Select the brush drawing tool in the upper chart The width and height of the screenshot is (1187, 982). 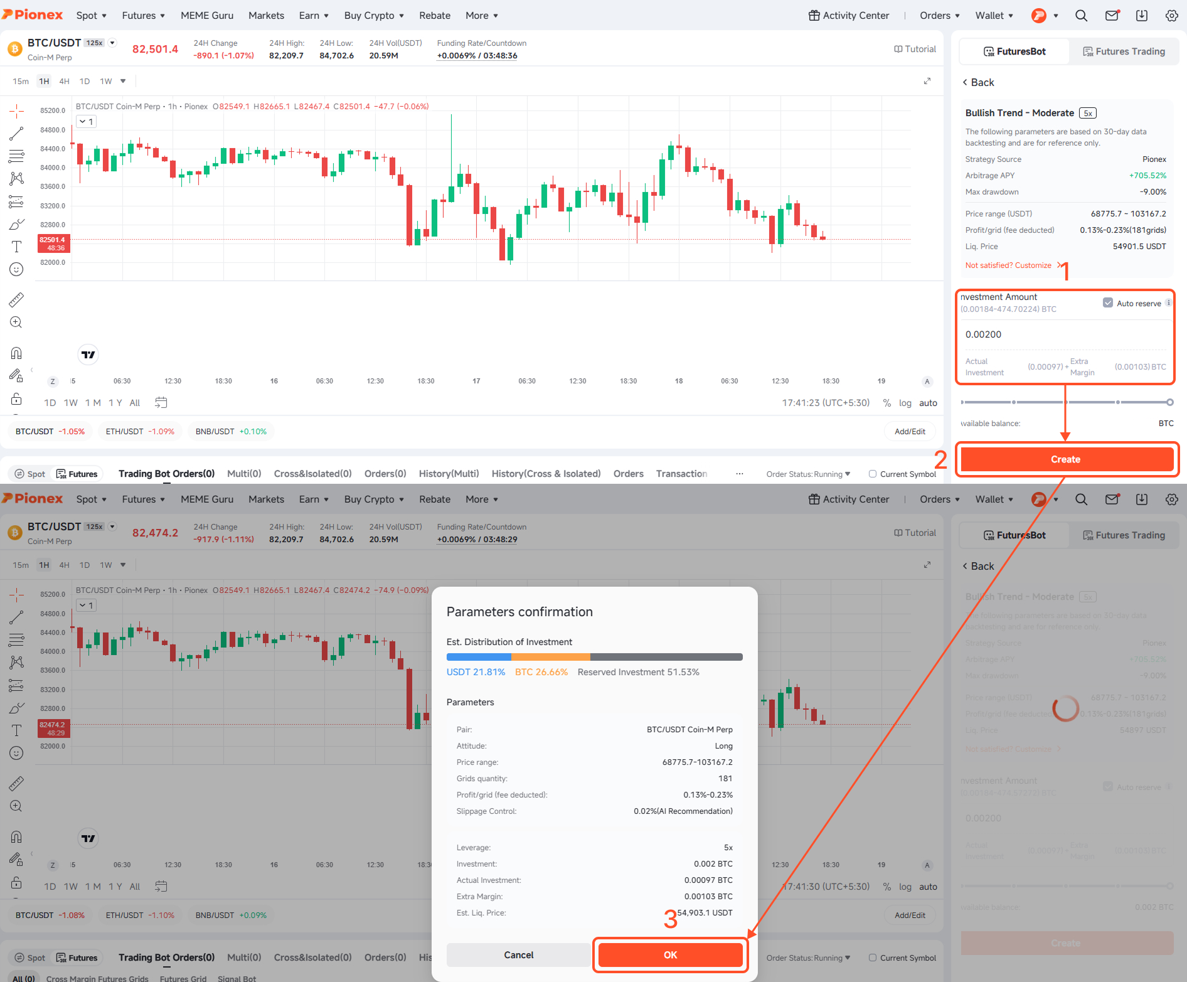(17, 224)
